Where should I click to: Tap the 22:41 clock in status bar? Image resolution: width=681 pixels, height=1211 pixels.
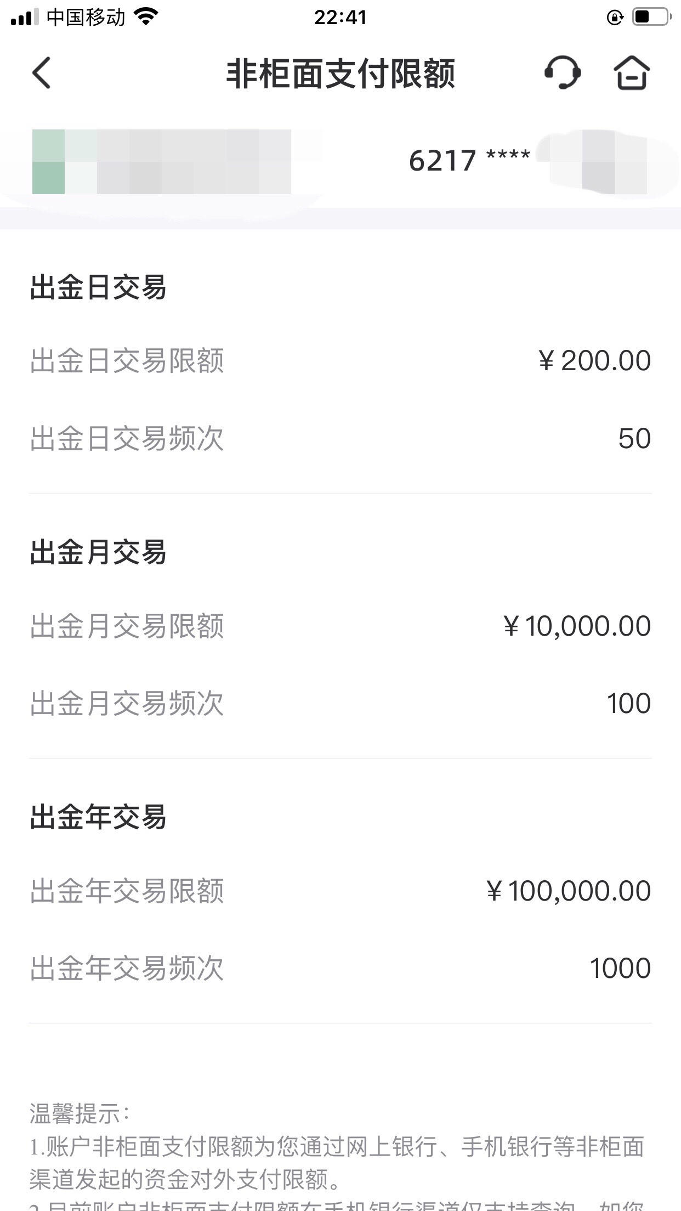[340, 17]
